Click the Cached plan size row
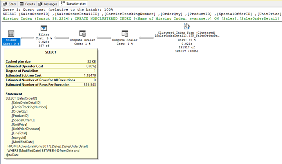 pos(51,61)
